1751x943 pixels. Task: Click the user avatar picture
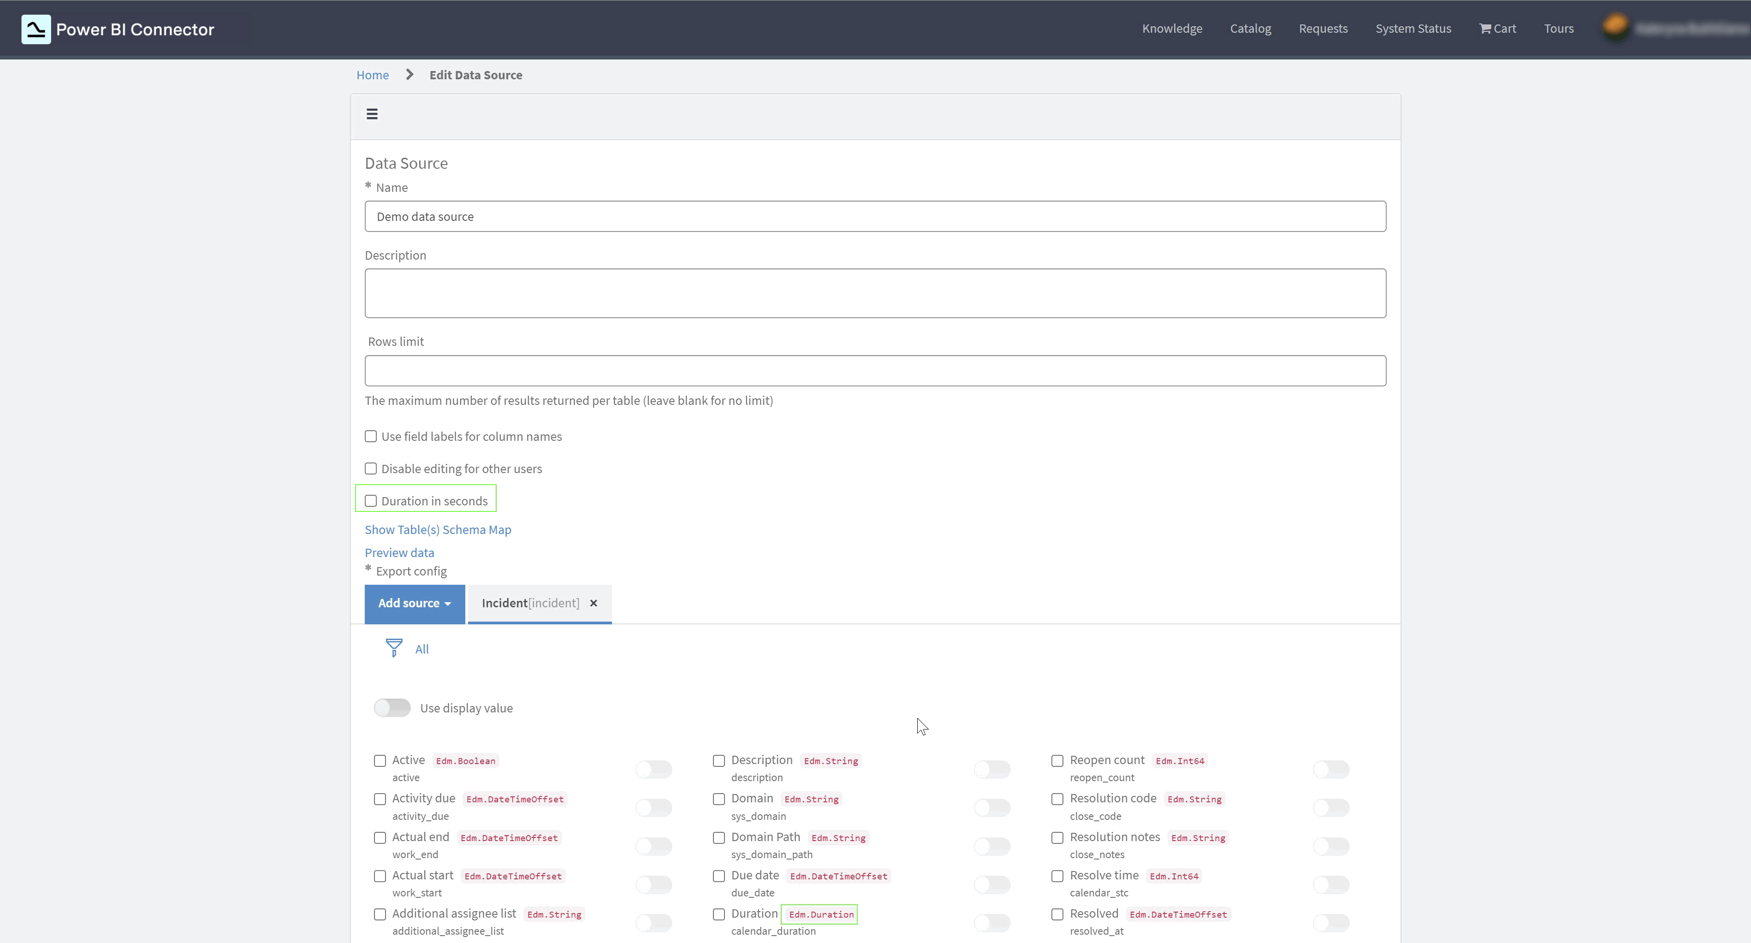coord(1616,28)
